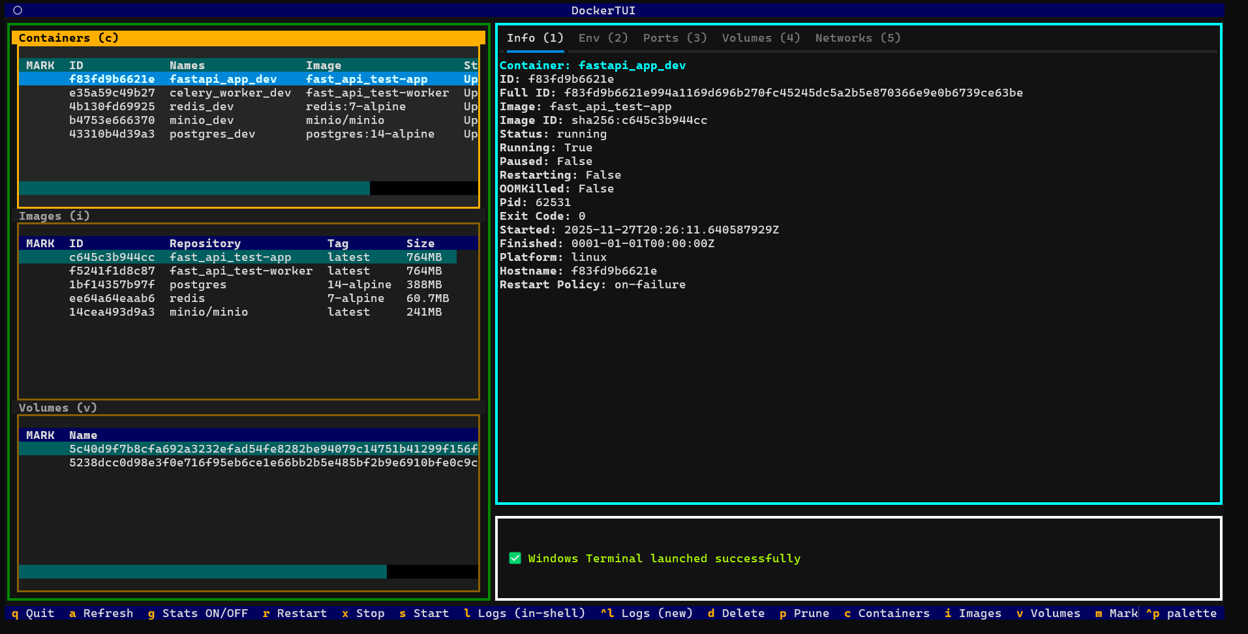Click the Name column header in Volumes
Viewport: 1248px width, 634px height.
click(x=83, y=435)
